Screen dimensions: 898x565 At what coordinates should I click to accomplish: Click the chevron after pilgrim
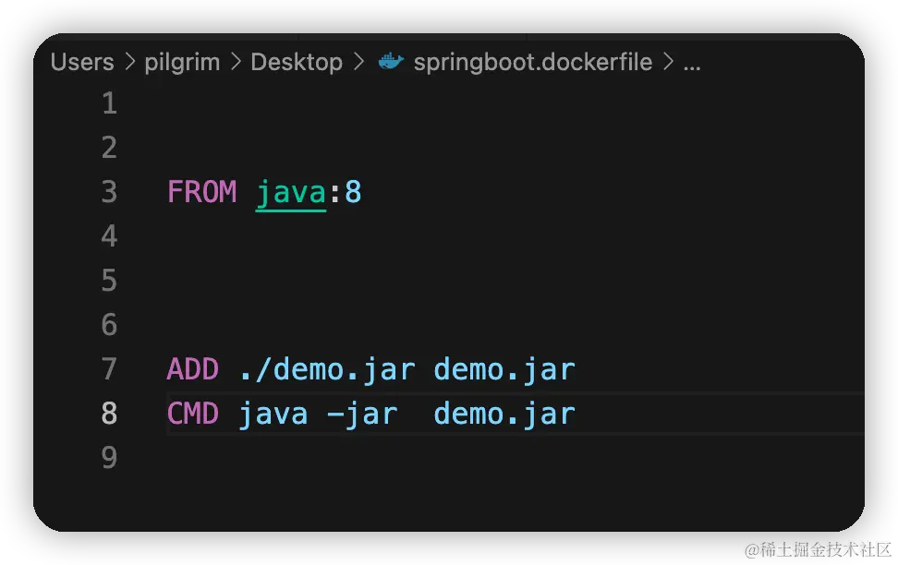(x=236, y=62)
